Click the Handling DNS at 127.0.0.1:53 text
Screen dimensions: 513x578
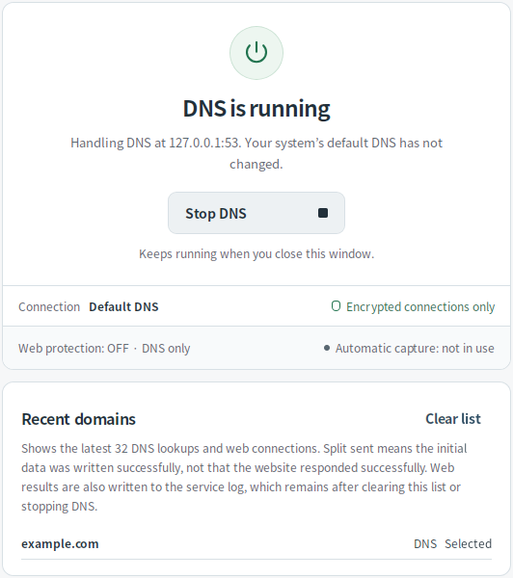click(x=256, y=153)
